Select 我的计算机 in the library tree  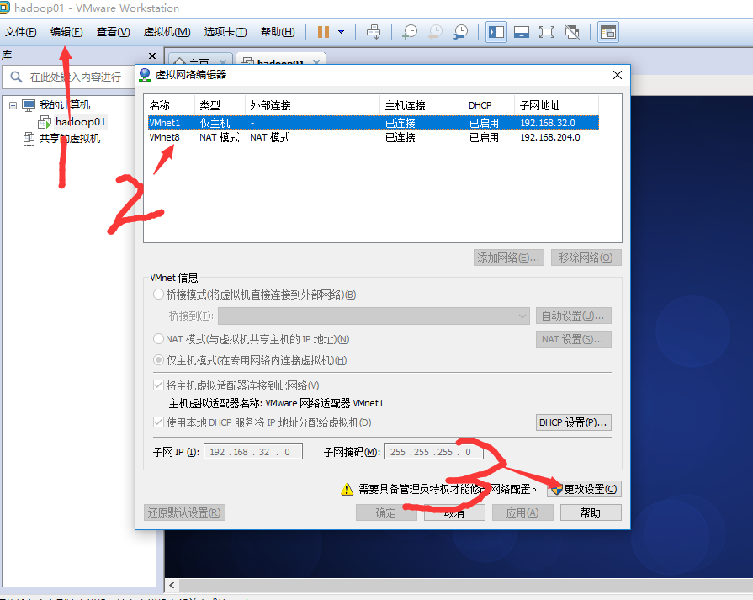point(64,104)
